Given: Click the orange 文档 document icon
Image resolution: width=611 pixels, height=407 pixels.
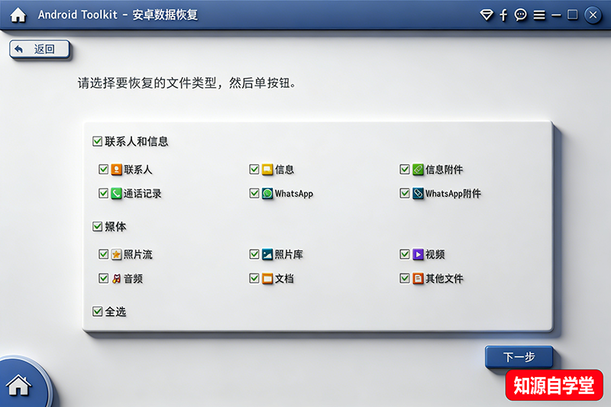Looking at the screenshot, I should 267,279.
